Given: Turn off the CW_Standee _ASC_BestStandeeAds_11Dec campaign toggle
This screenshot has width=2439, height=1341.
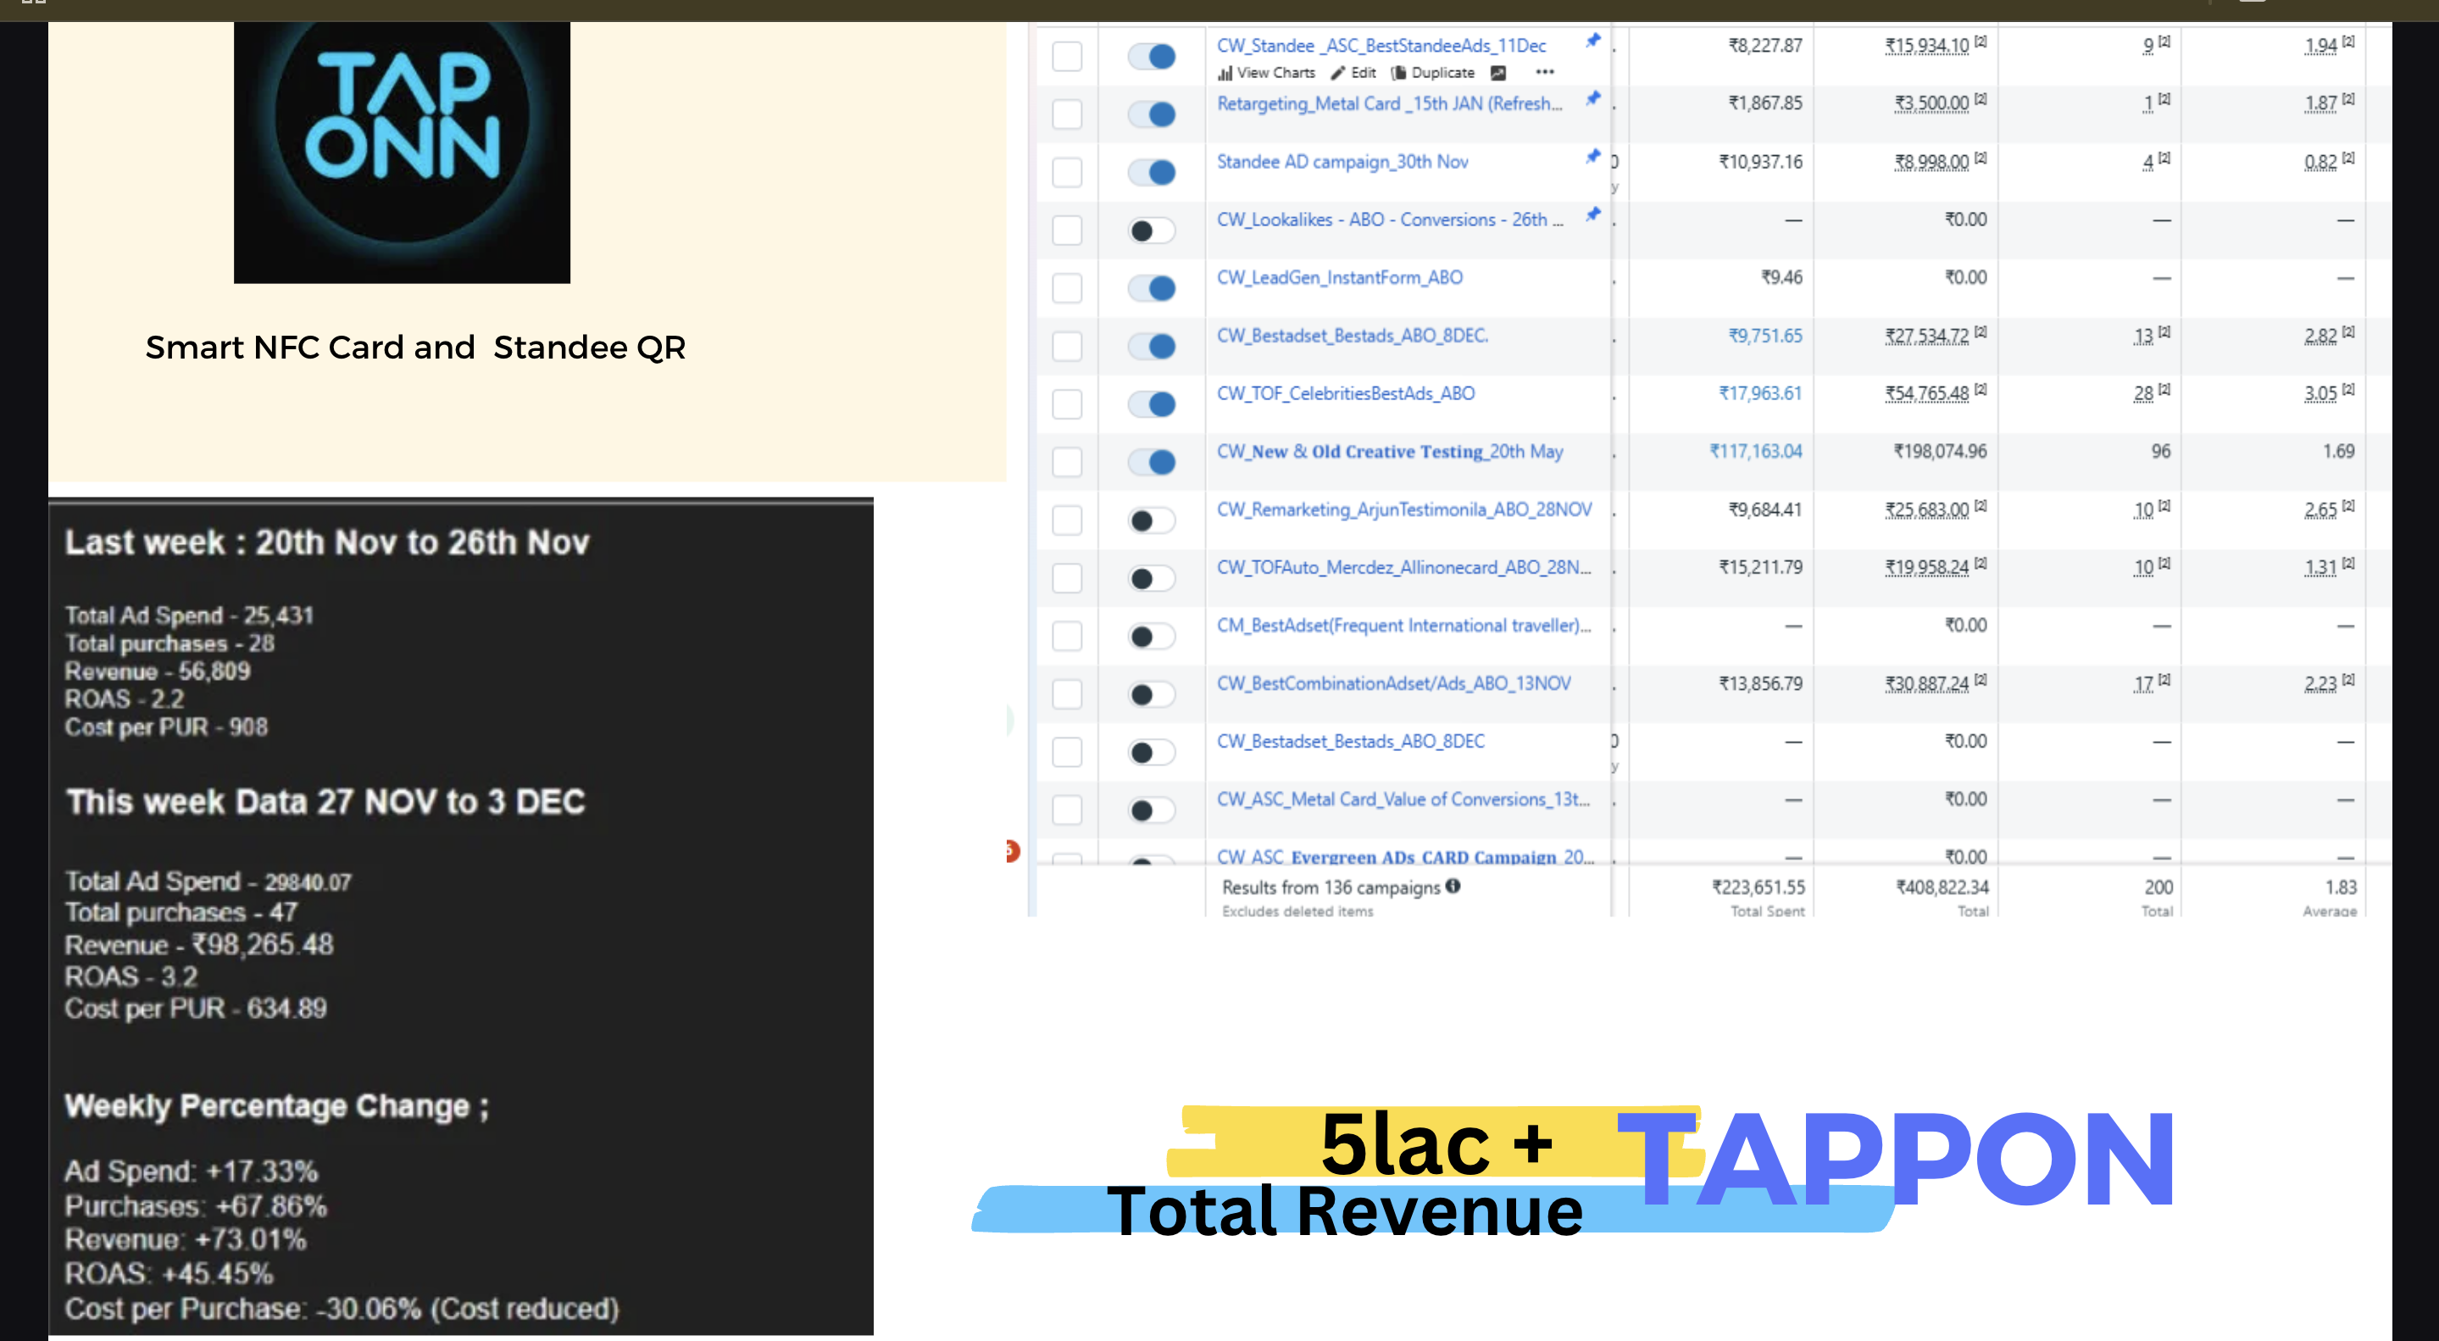Looking at the screenshot, I should pyautogui.click(x=1153, y=56).
